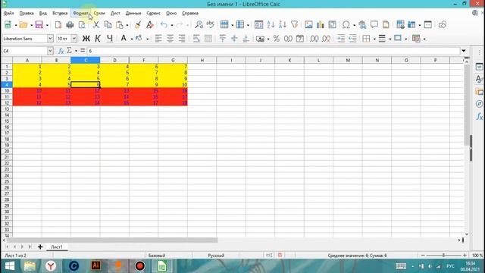Viewport: 485px width, 273px height.
Task: Click the Copy icon
Action: pyautogui.click(x=108, y=25)
